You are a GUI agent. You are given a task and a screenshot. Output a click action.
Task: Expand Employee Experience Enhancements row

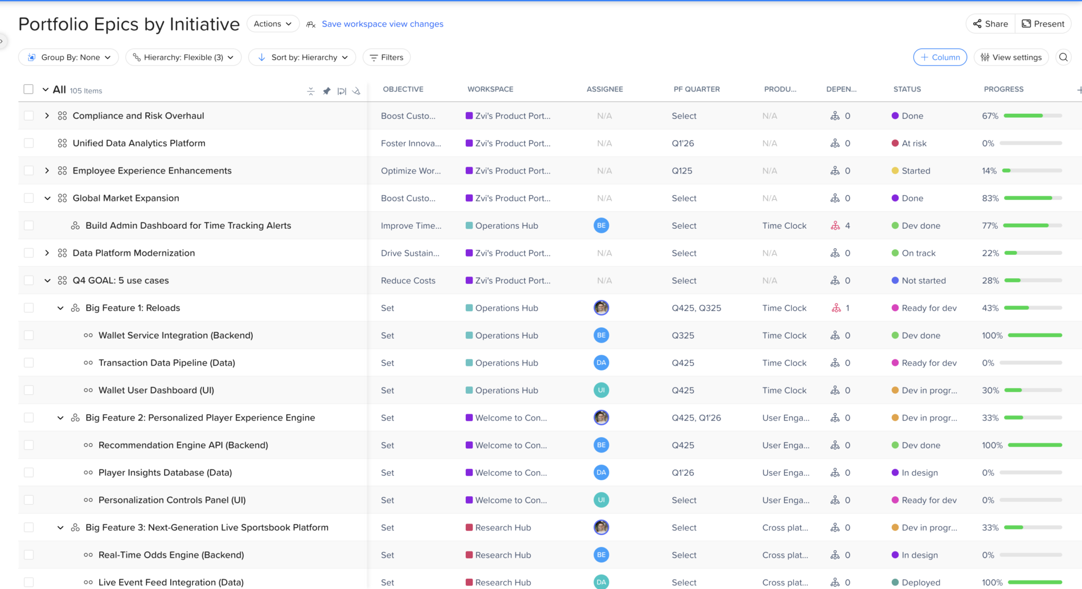pyautogui.click(x=47, y=171)
